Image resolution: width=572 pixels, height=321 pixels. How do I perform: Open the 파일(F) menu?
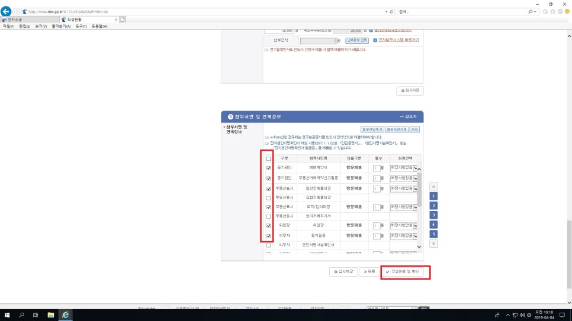(8, 26)
